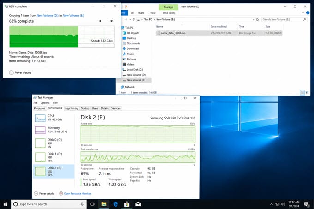
Task: Open Microsoft Store from the taskbar
Action: pos(127,204)
